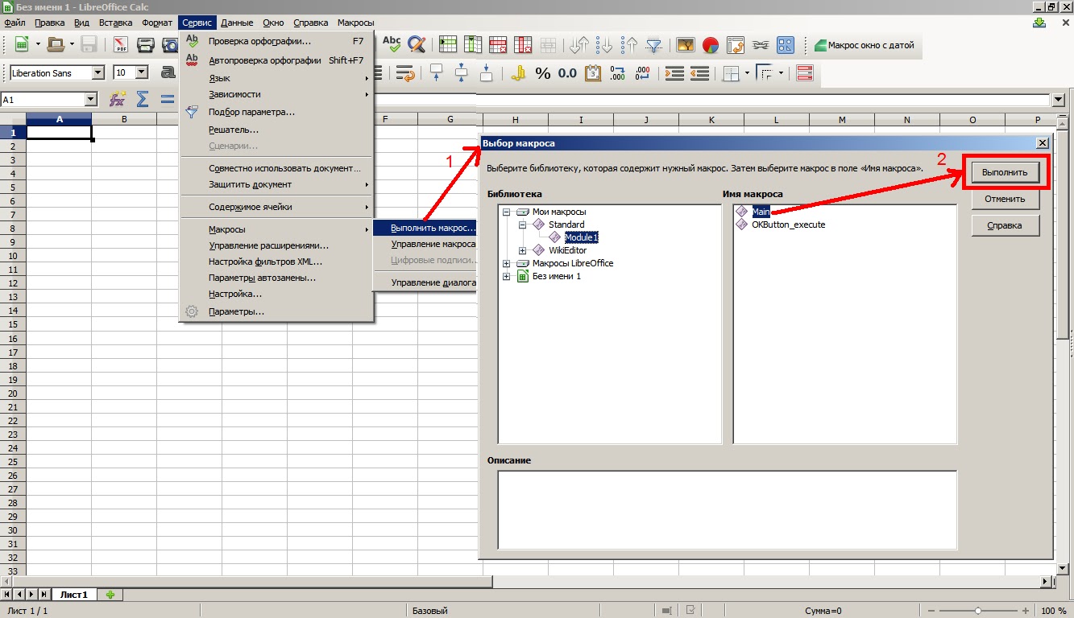Insert a chart using the pie icon
The height and width of the screenshot is (618, 1074).
(x=711, y=46)
